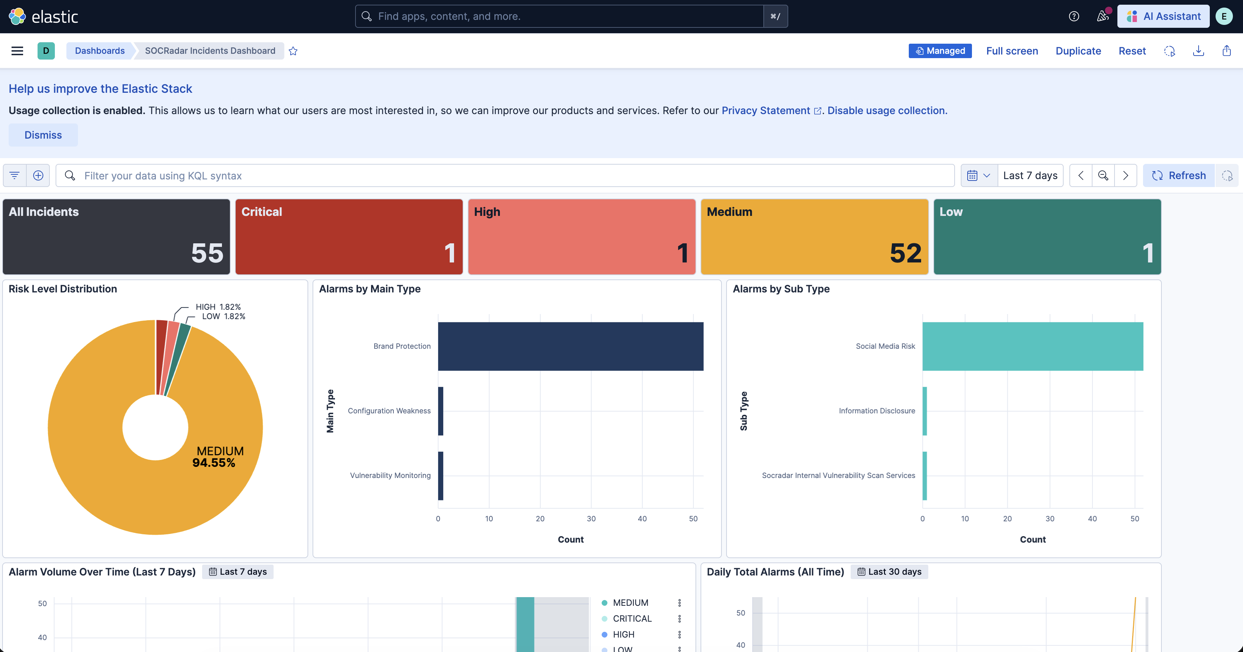This screenshot has width=1243, height=652.
Task: Click the Brand Protection bar
Action: point(570,347)
